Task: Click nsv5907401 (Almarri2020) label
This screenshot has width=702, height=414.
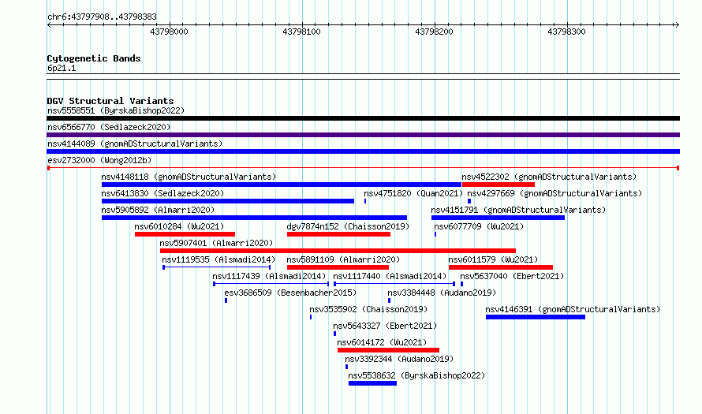Action: (216, 243)
